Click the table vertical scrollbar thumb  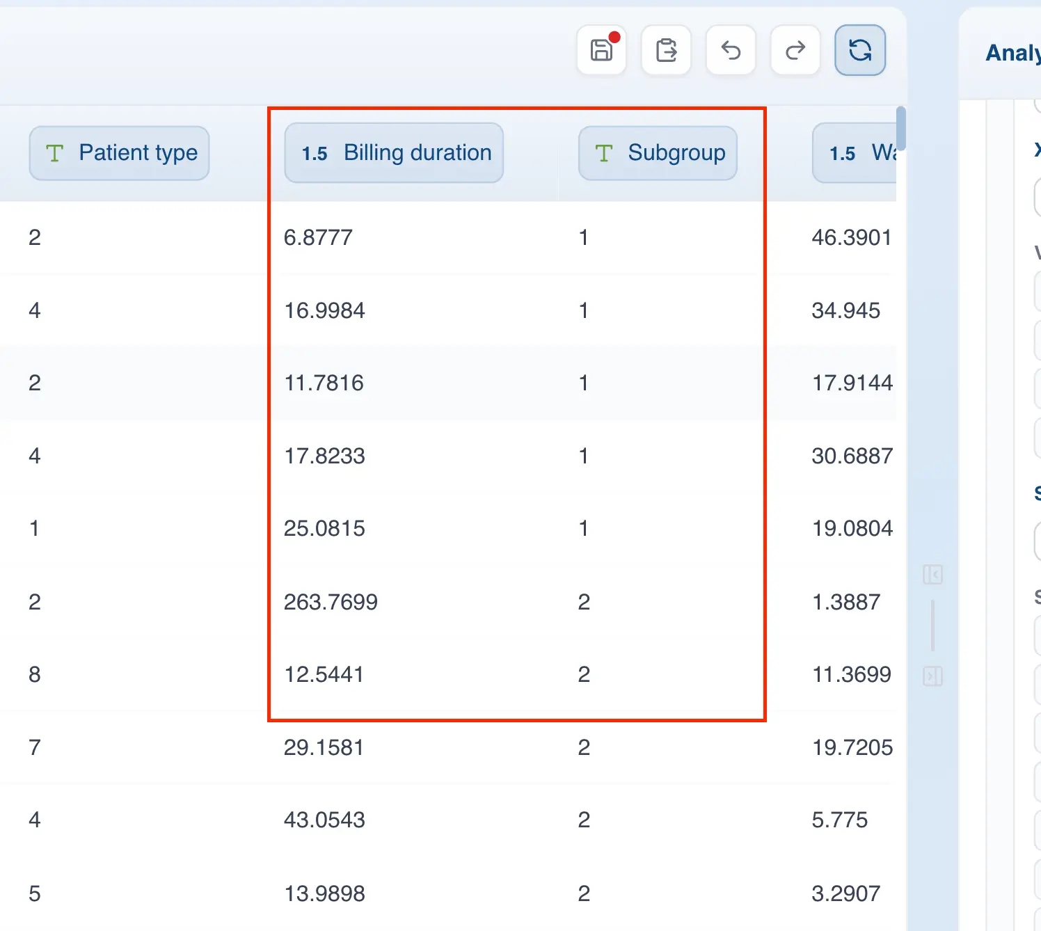point(900,129)
